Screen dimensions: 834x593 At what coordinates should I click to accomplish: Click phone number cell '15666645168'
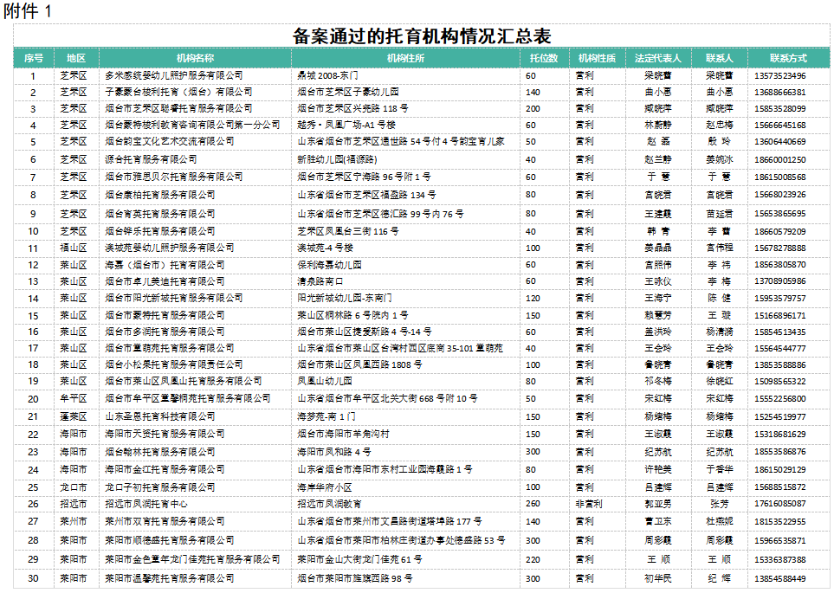779,125
